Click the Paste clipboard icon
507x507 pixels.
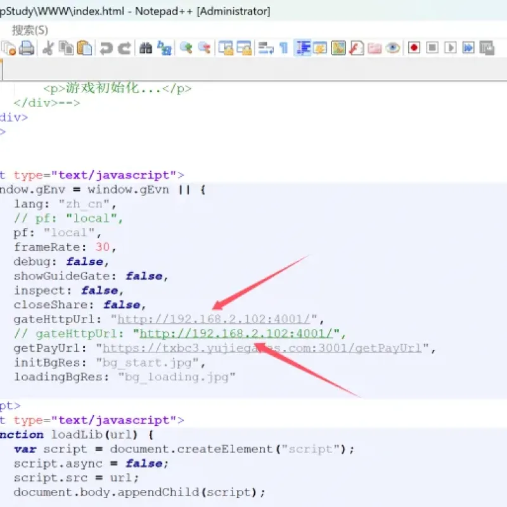tap(85, 48)
